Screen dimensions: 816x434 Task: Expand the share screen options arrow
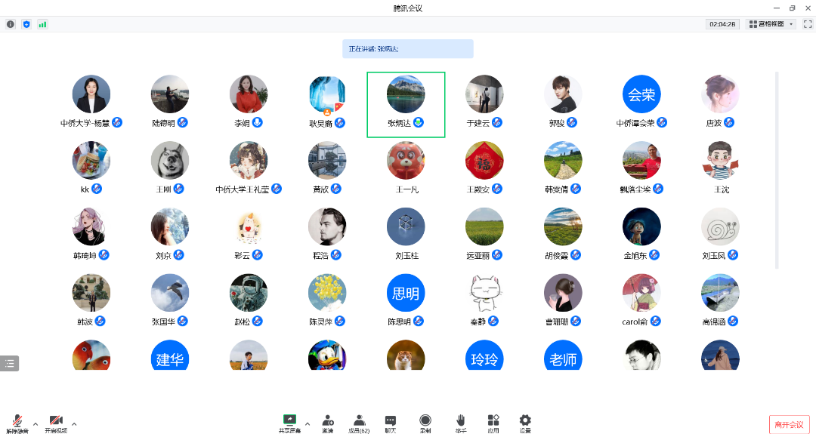tap(308, 423)
